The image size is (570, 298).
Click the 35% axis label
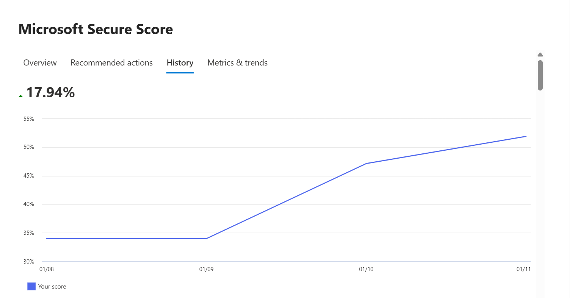click(x=28, y=233)
